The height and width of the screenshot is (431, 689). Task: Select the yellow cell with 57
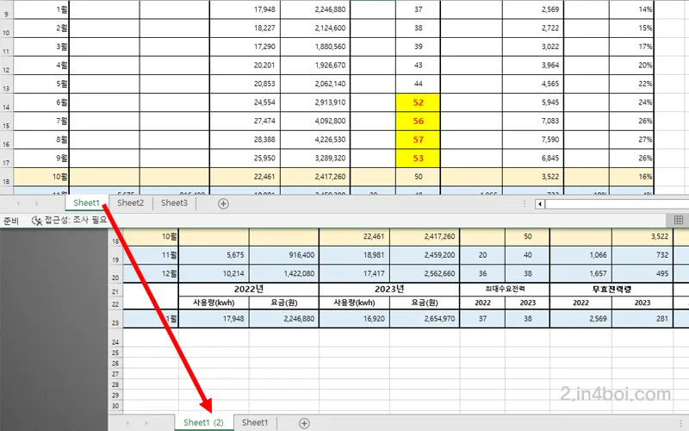418,140
